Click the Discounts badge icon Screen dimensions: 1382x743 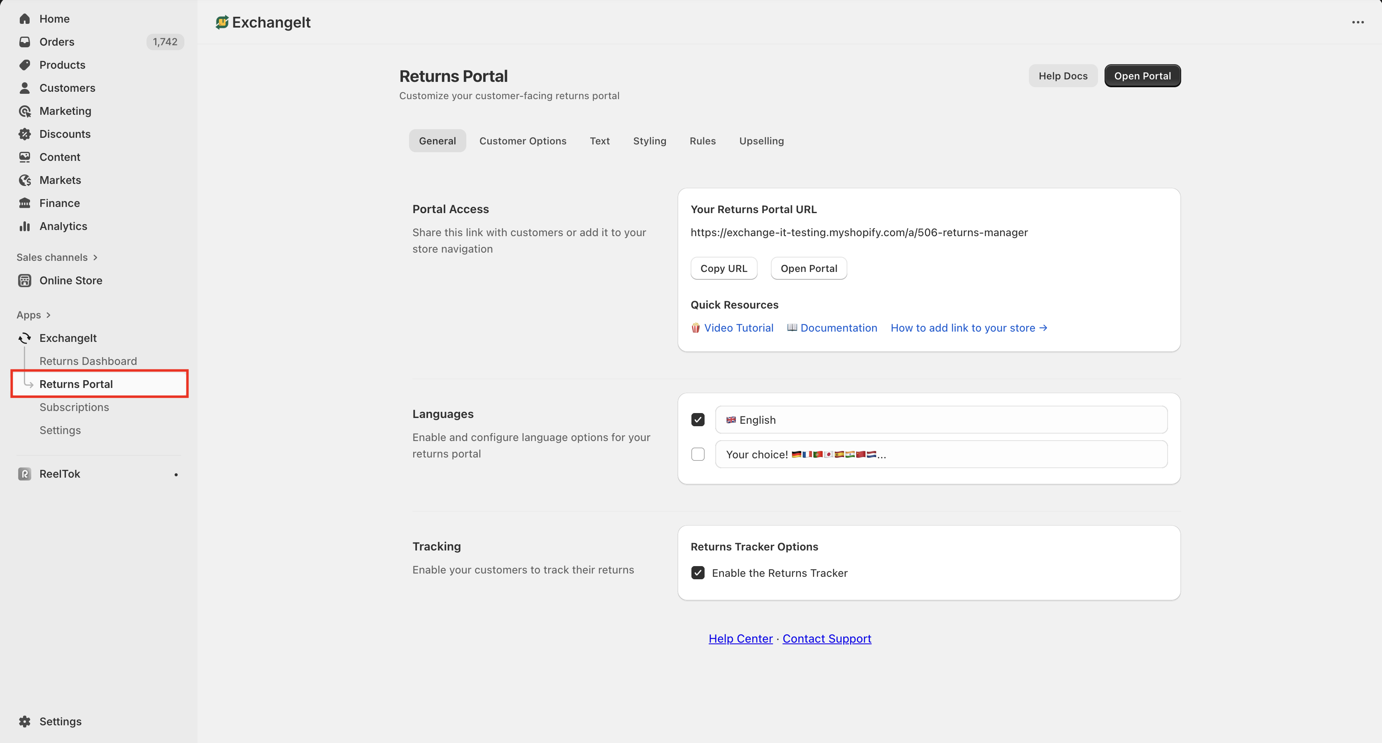[25, 134]
